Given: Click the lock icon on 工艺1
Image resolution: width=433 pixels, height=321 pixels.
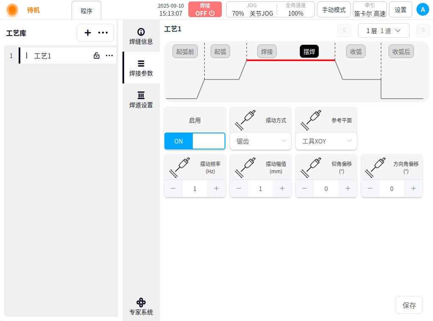Looking at the screenshot, I should pos(97,55).
